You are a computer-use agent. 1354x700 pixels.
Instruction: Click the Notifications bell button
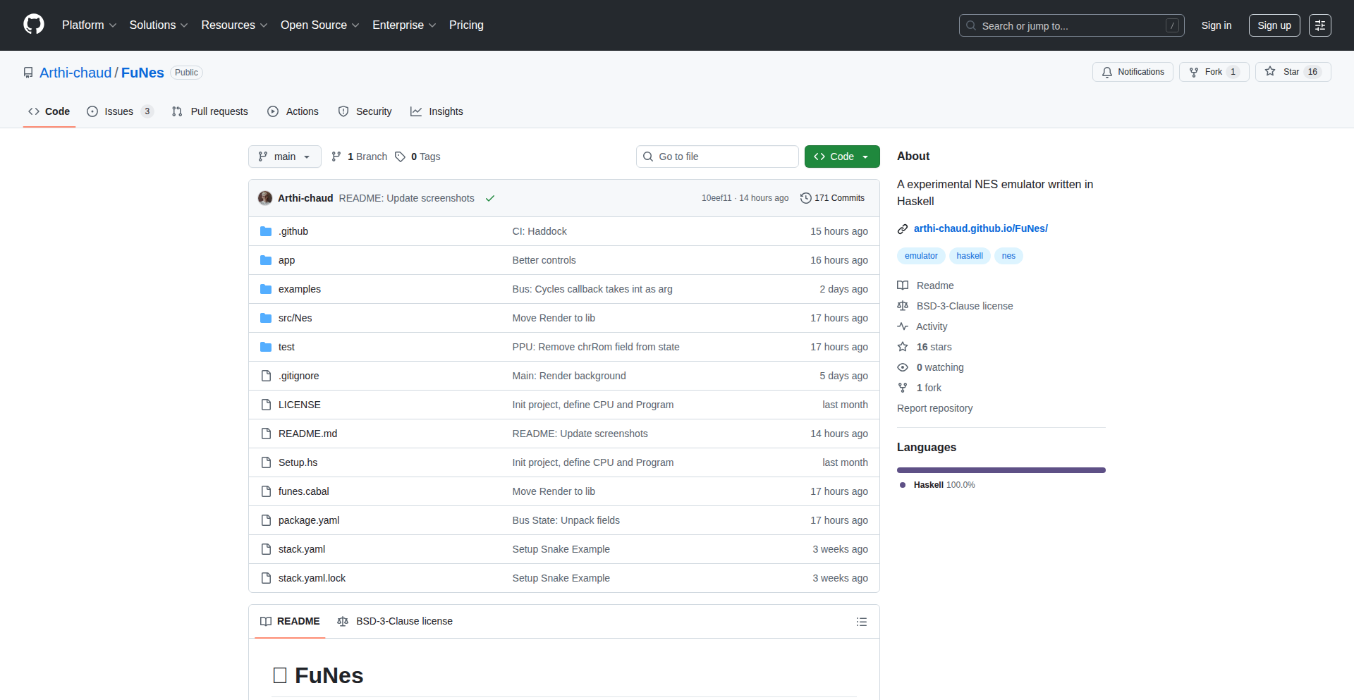click(x=1133, y=72)
